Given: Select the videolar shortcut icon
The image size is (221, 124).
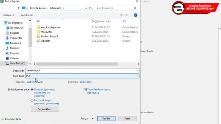Looking at the screenshot, I should pyautogui.click(x=38, y=41).
